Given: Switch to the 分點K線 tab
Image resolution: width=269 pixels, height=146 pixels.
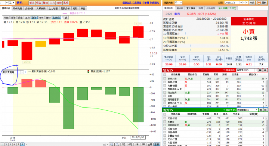Looking at the screenshot, I should click(x=29, y=8).
